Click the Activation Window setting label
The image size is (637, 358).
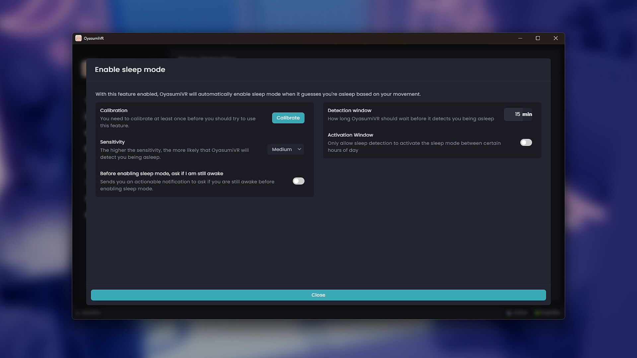pyautogui.click(x=350, y=135)
